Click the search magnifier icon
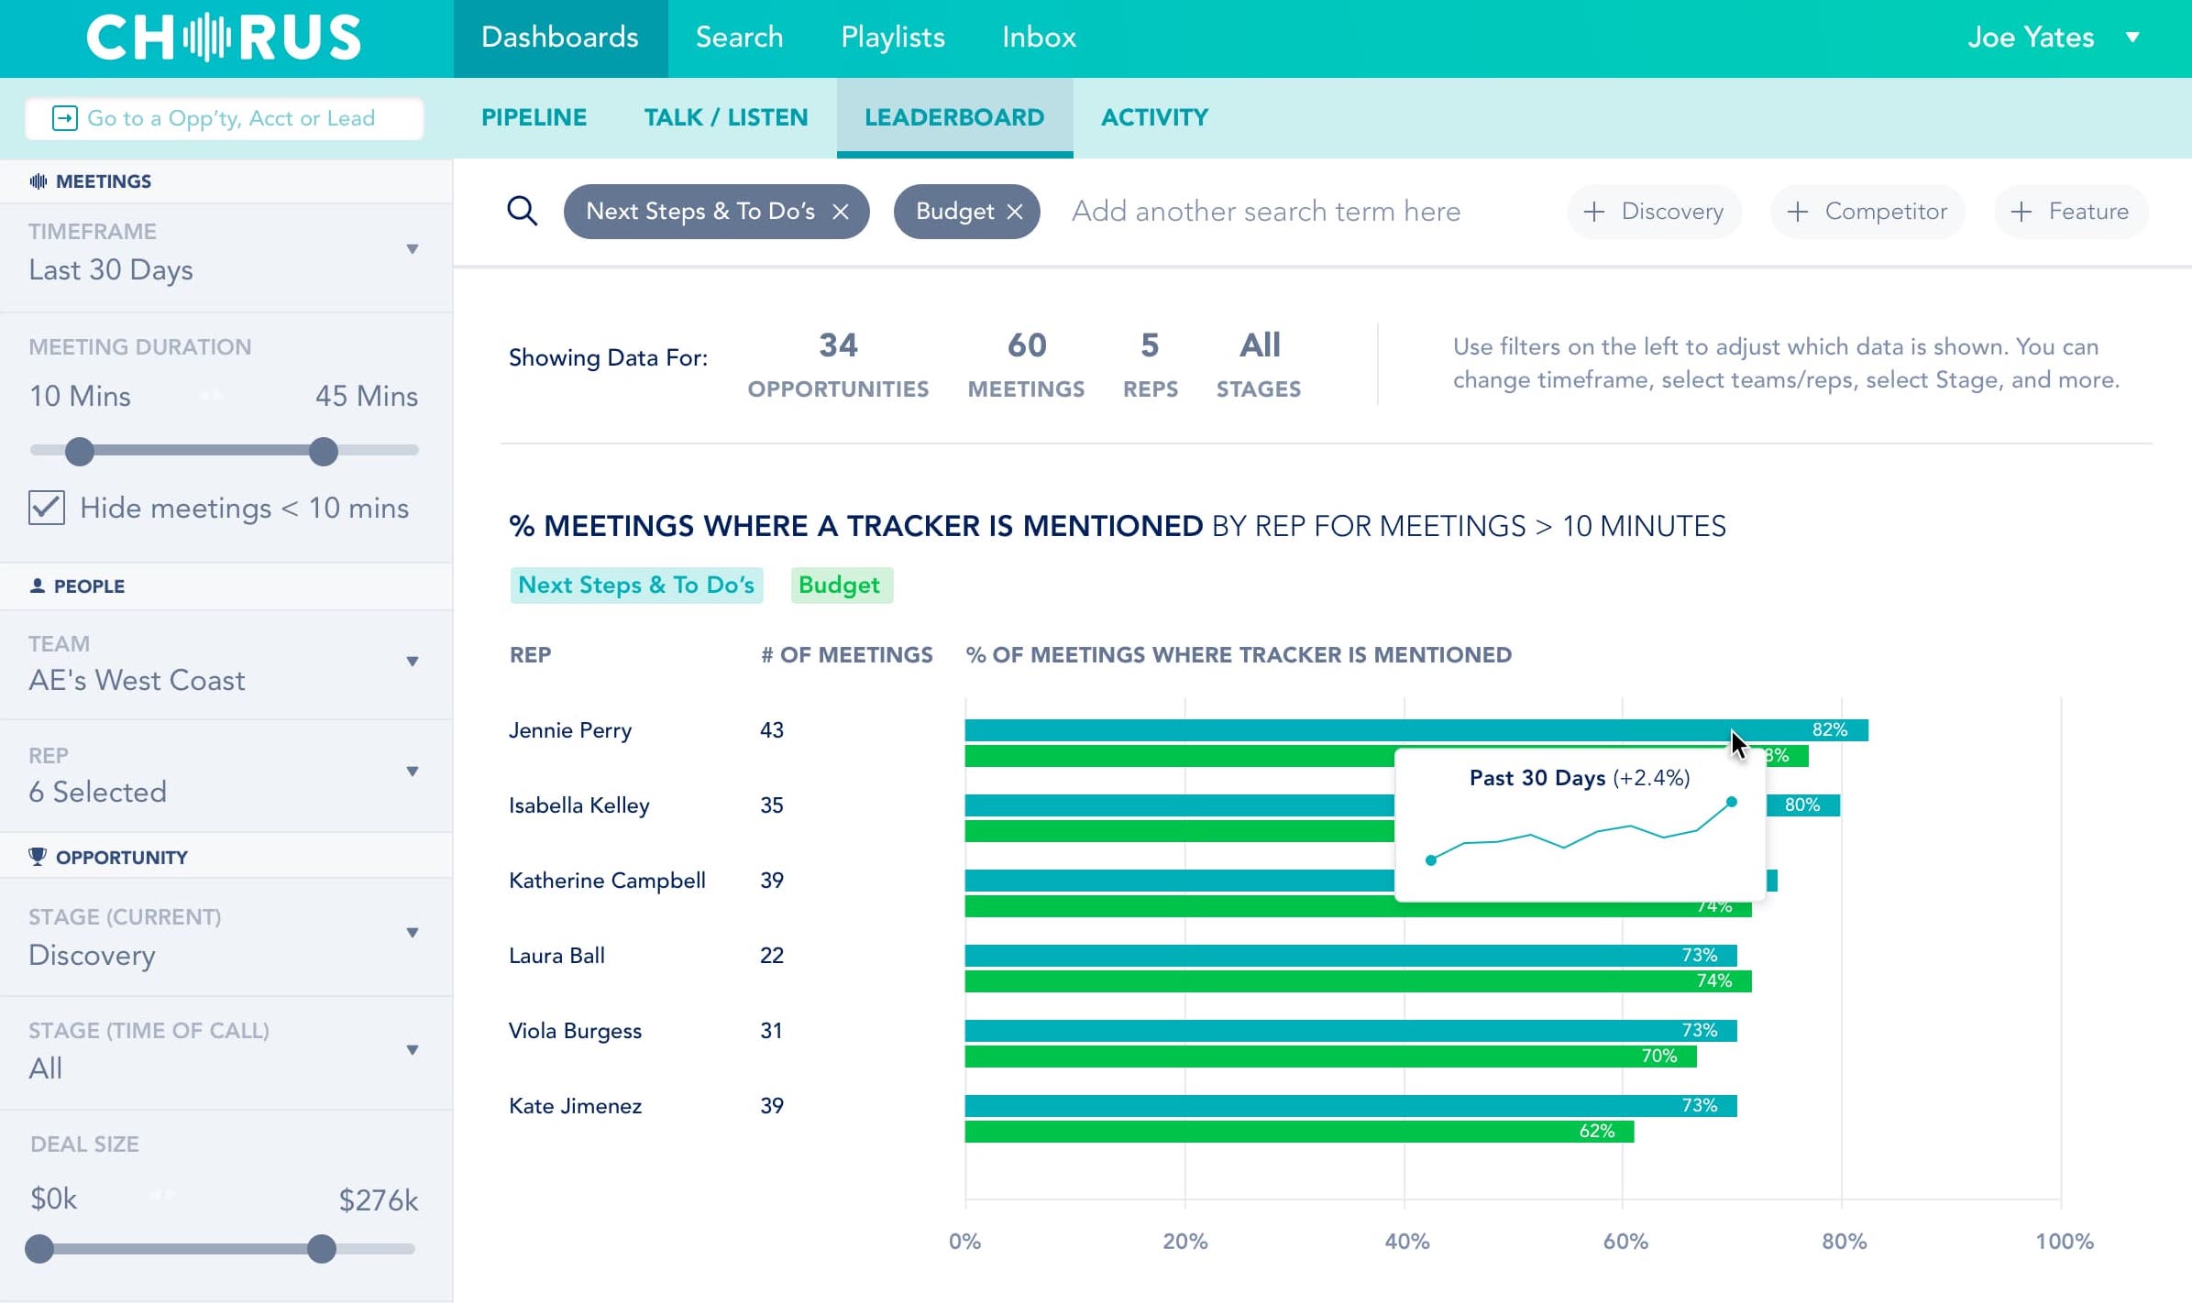This screenshot has width=2192, height=1303. 522,211
